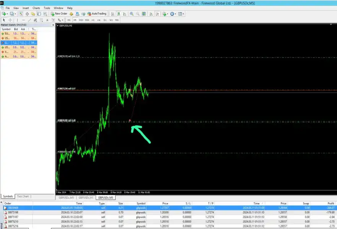
Task: Switch chart timeframe to H4
Action: (99, 20)
